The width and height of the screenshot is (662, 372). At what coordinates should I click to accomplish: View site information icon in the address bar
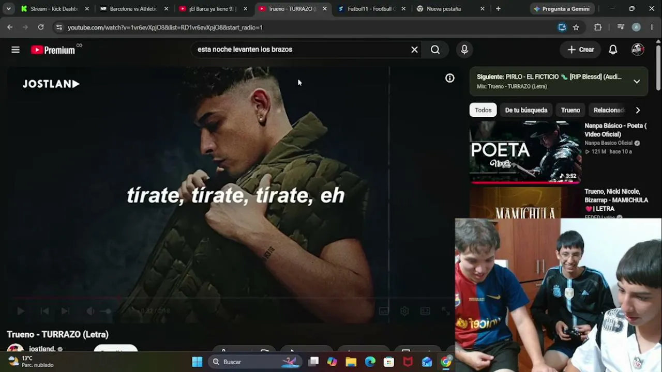58,27
